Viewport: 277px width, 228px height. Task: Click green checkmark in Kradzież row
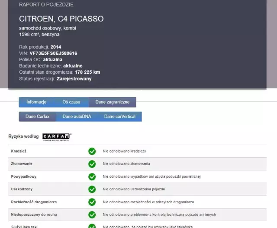point(92,151)
